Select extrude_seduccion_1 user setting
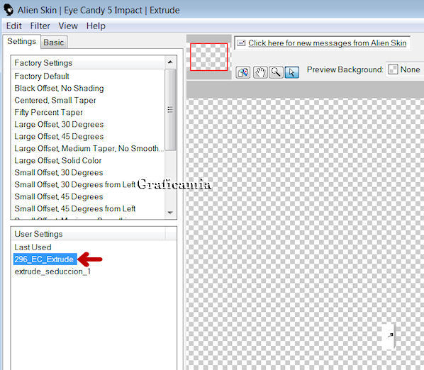This screenshot has height=370, width=424. coord(52,271)
